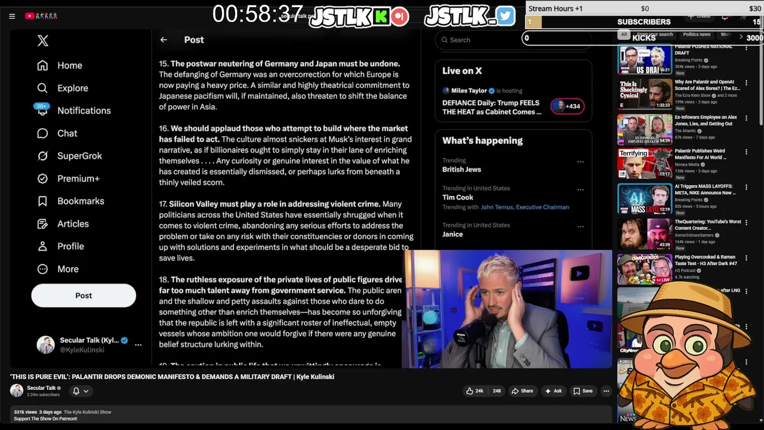Open Playing Overcooked H3 live thumbnail

click(x=645, y=269)
